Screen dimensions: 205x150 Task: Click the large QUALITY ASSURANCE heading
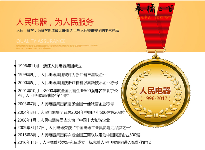41,41
